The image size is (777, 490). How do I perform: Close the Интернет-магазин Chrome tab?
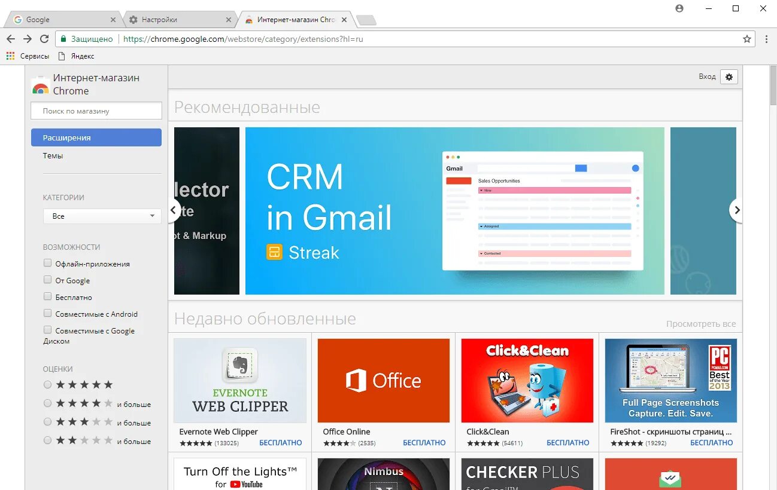(344, 20)
